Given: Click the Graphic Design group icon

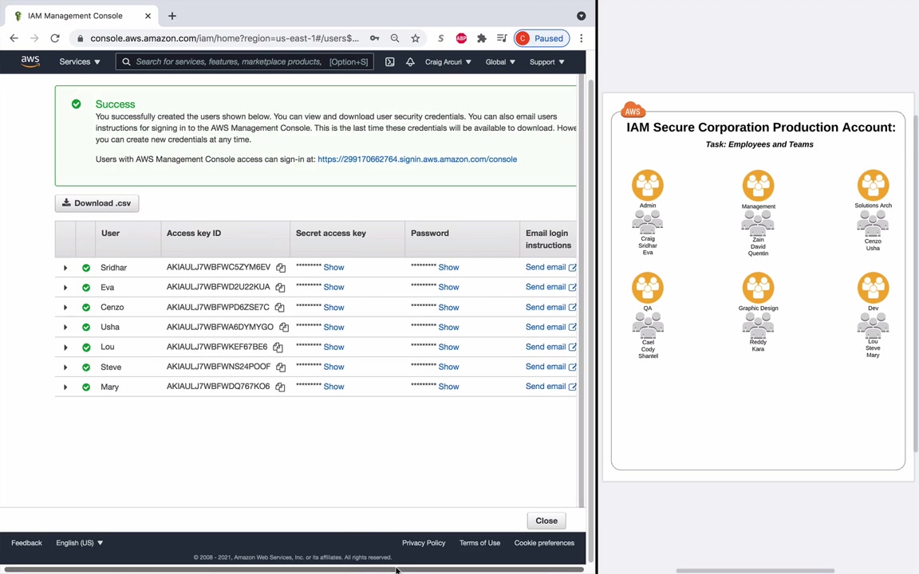Looking at the screenshot, I should click(759, 288).
